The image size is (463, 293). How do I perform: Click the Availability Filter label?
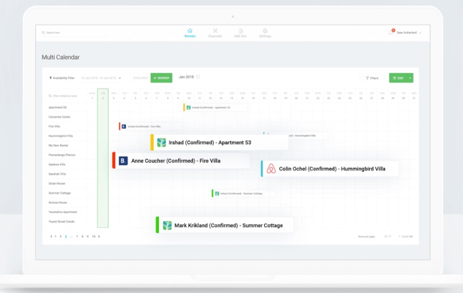[62, 78]
